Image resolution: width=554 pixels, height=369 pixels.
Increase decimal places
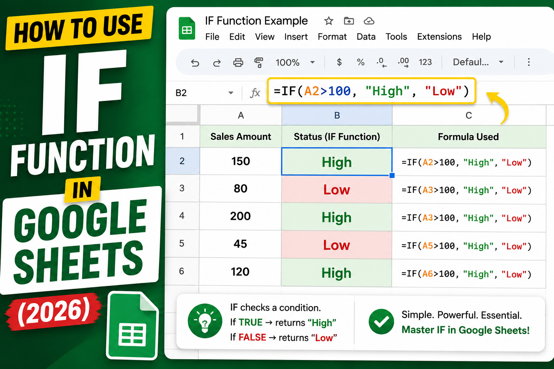coord(403,62)
